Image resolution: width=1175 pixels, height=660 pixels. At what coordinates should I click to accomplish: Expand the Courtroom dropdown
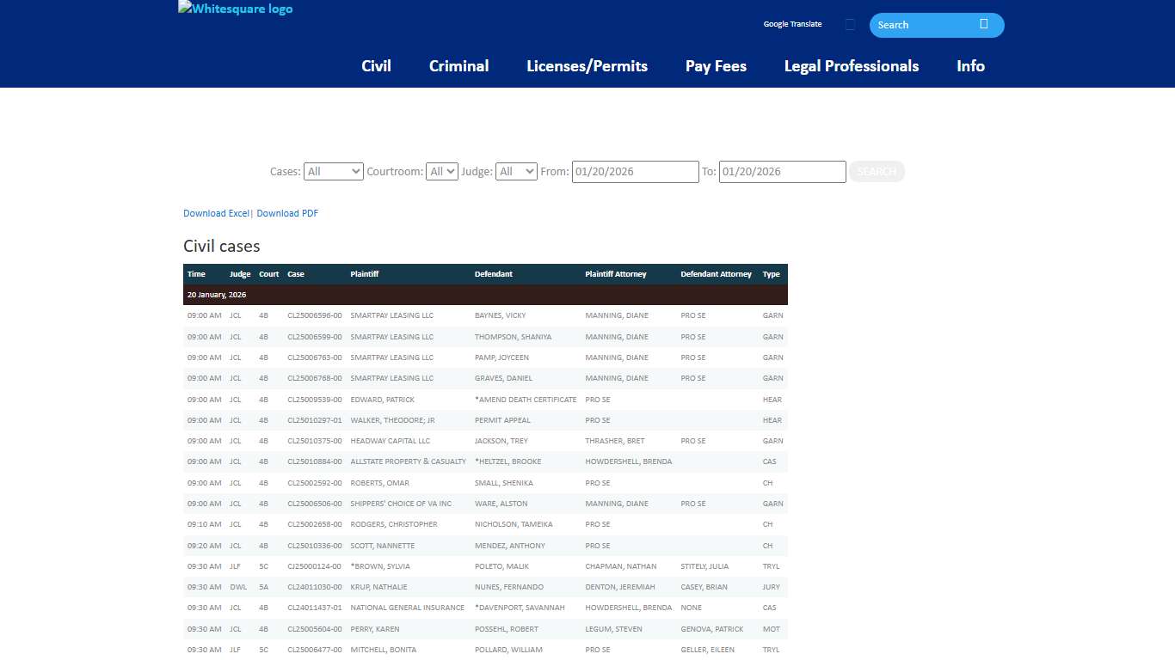click(x=442, y=172)
